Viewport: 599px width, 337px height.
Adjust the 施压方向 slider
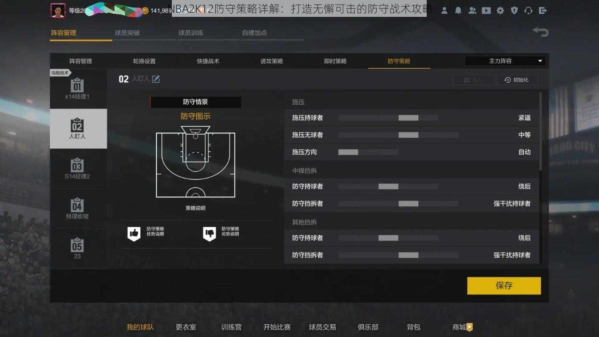click(x=368, y=152)
